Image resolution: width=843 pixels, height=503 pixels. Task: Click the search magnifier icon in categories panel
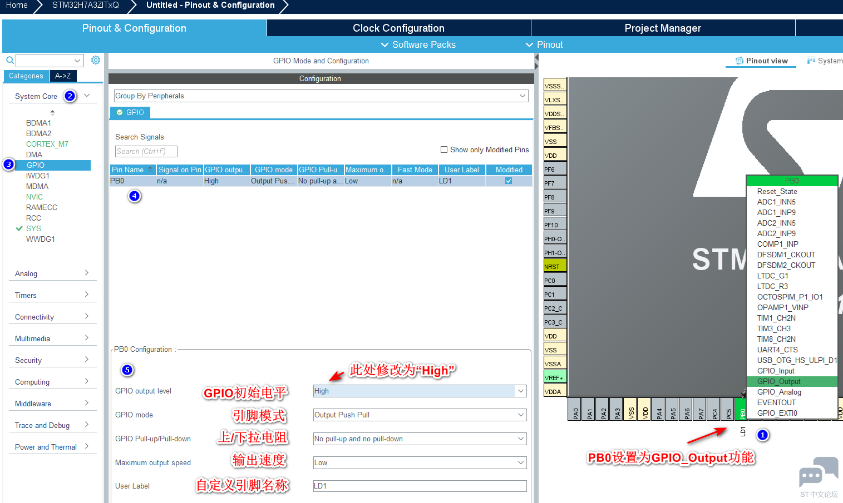(10, 60)
